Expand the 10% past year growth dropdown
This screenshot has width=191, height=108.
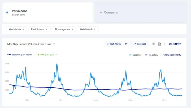[x=48, y=55]
